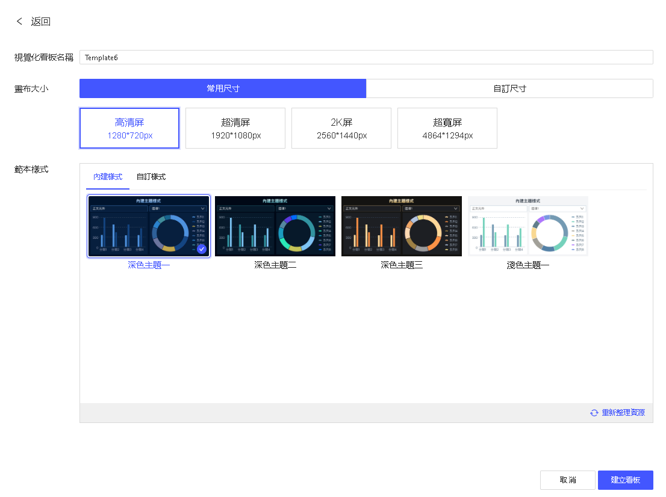Click the back arrow icon next to 返回
Image resolution: width=666 pixels, height=497 pixels.
click(19, 21)
